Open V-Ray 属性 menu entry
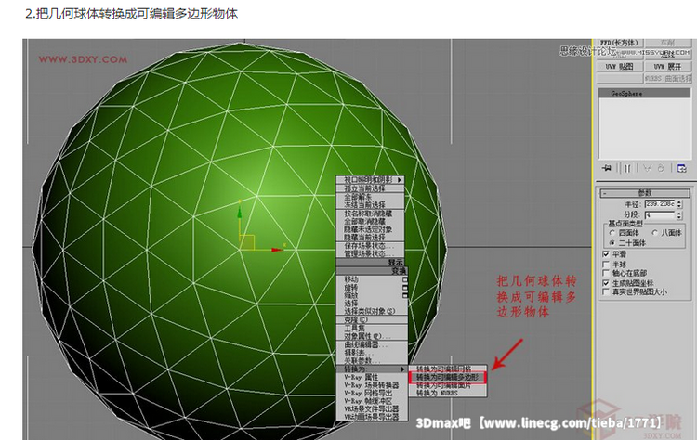 (372, 377)
